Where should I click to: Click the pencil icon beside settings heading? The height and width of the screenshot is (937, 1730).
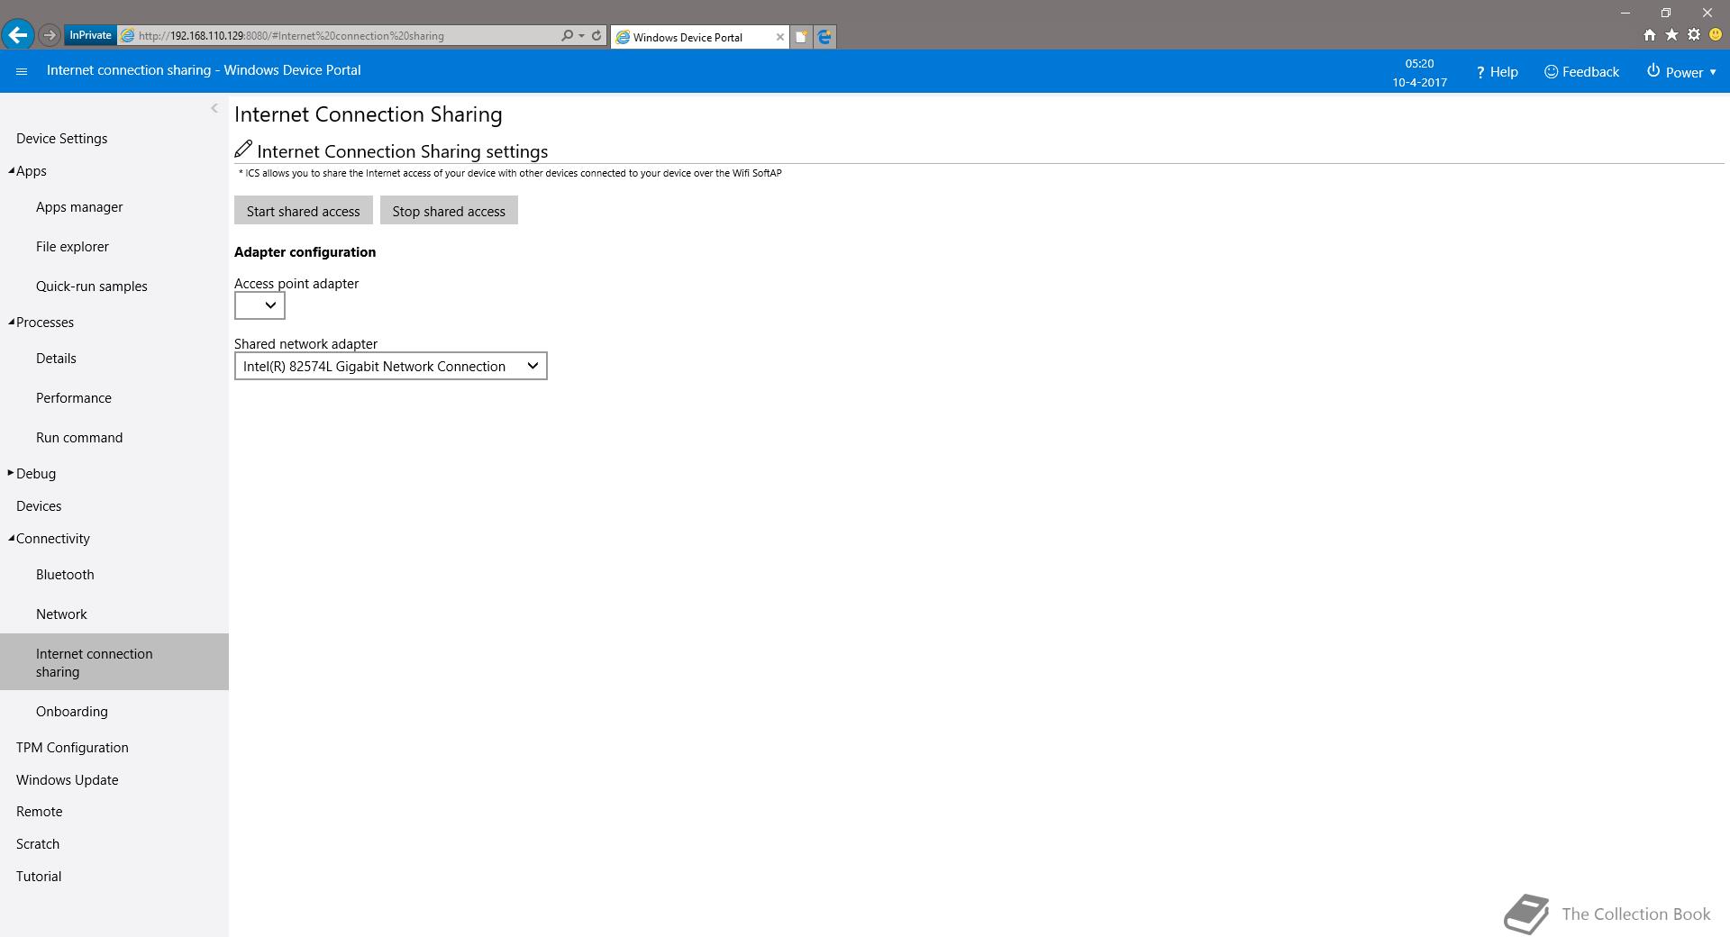pos(243,149)
